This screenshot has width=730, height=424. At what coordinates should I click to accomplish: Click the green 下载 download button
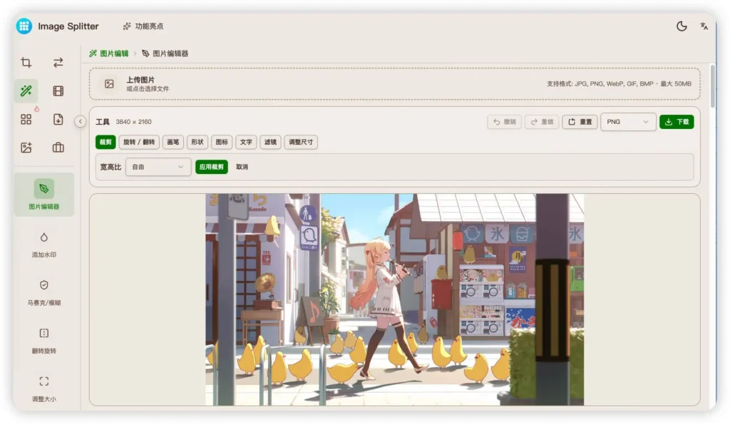(x=677, y=122)
